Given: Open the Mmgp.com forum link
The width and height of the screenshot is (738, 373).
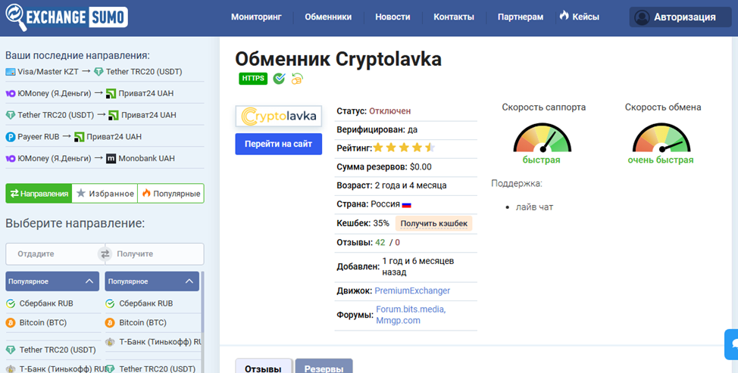Looking at the screenshot, I should click(x=399, y=320).
